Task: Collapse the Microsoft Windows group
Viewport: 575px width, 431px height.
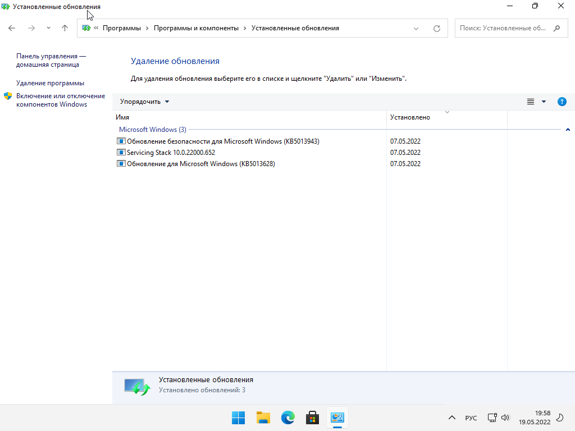Action: pos(568,130)
